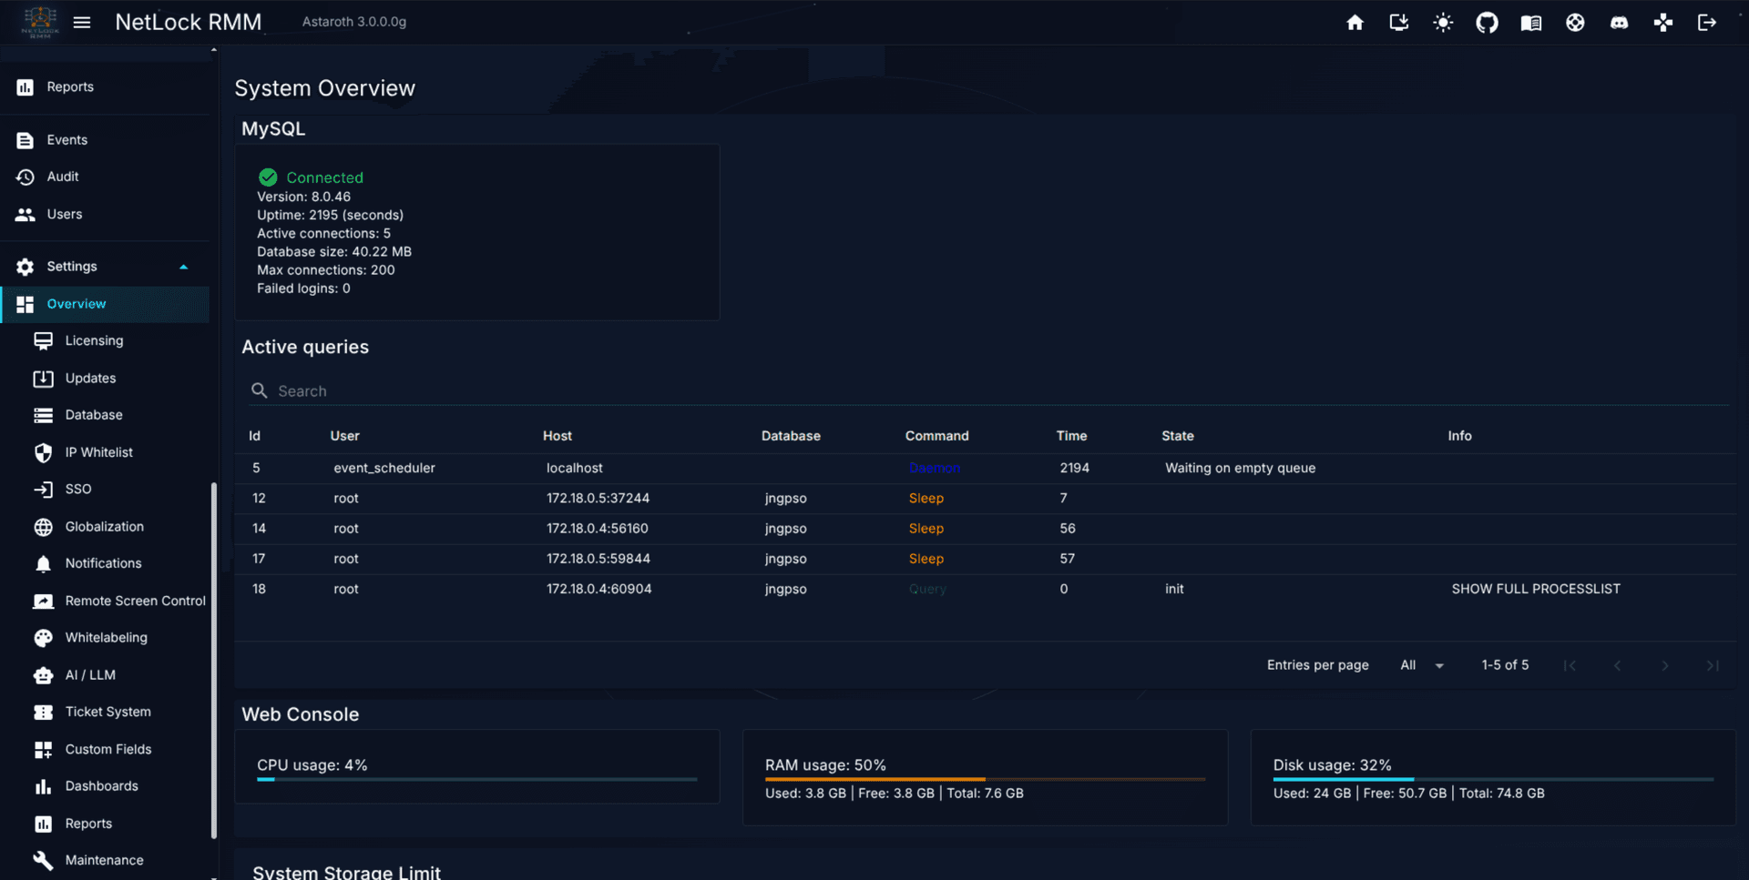Click SHOW FULL PROCESSLIST info cell
Screen dimensions: 1749x880
click(x=1536, y=589)
